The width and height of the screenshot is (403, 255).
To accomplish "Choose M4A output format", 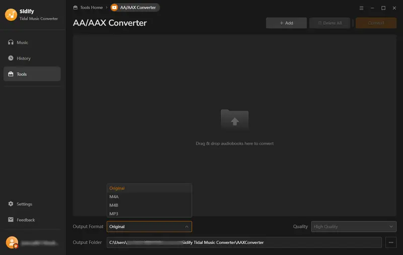I will coord(149,197).
